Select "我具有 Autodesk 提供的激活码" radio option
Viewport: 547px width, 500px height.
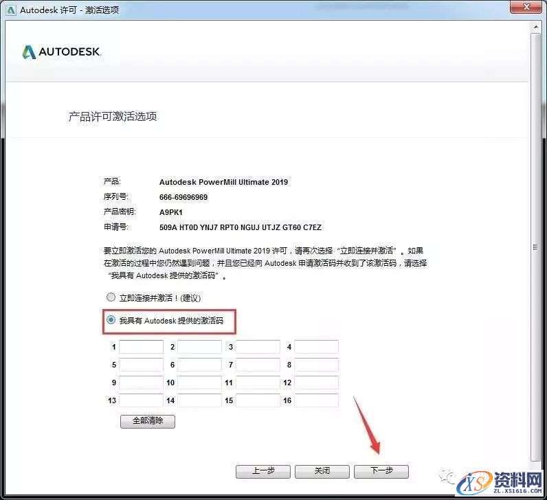coord(111,320)
